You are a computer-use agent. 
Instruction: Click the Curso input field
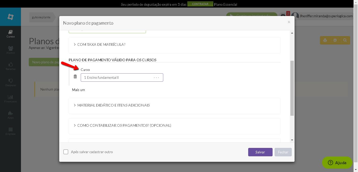(122, 77)
